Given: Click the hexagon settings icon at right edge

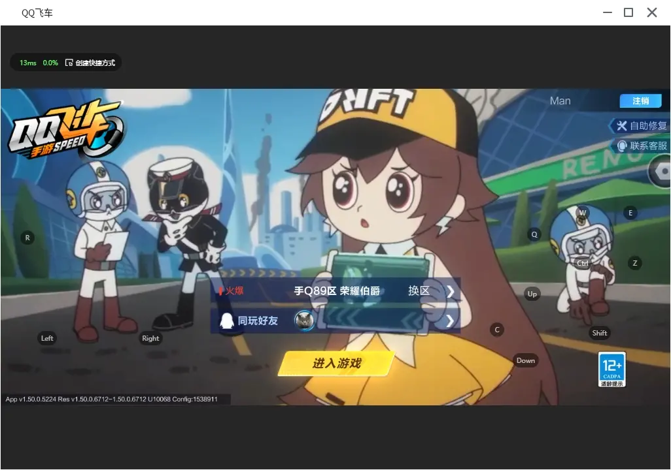Looking at the screenshot, I should click(x=661, y=172).
